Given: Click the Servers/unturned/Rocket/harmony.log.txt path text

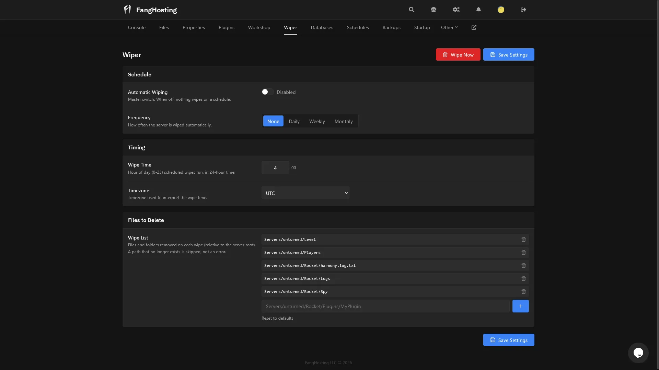Looking at the screenshot, I should pos(310,266).
